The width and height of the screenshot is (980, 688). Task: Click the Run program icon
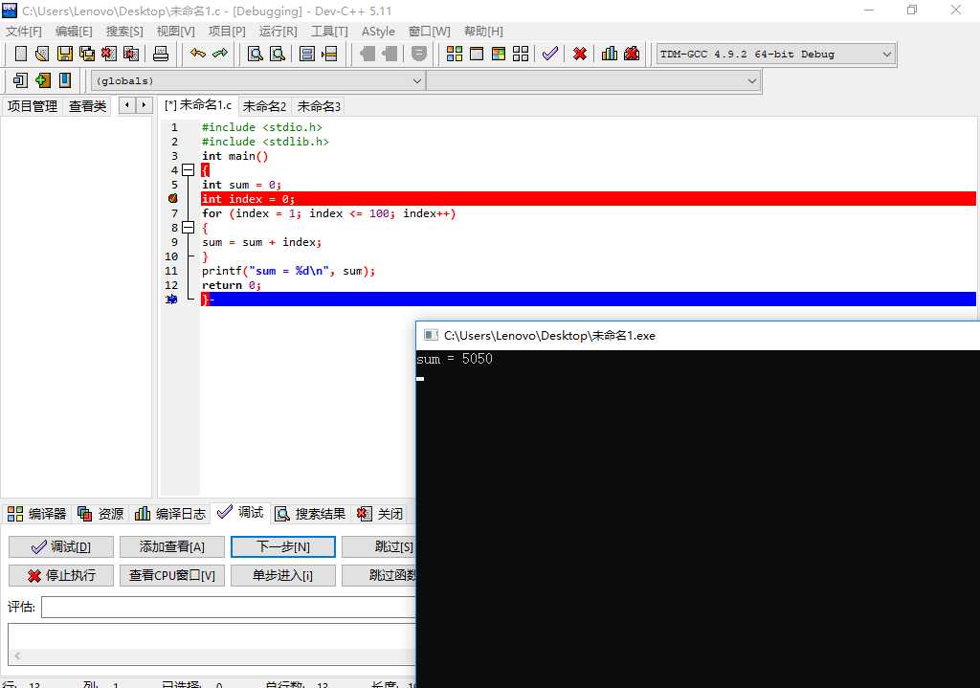coord(477,54)
